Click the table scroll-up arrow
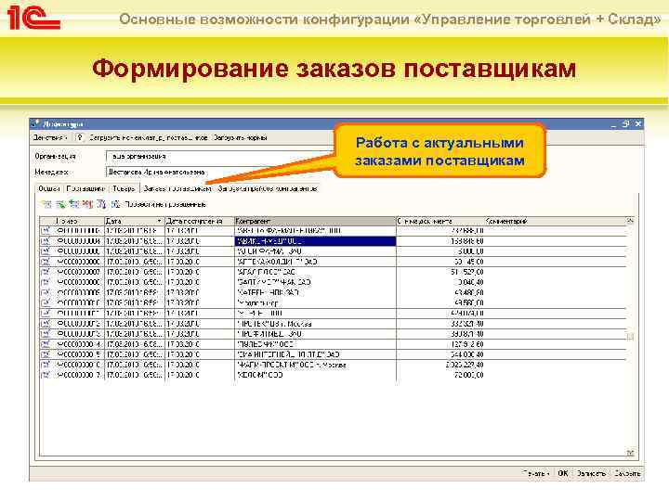669x501 pixels. (630, 221)
